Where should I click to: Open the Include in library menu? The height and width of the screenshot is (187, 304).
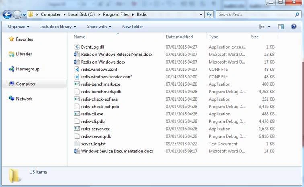[x=58, y=27]
